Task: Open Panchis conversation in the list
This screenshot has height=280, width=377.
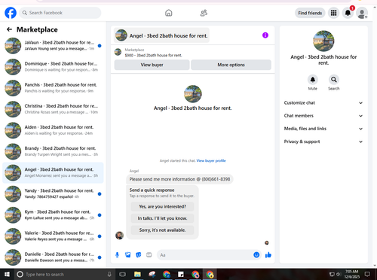Action: tap(53, 88)
